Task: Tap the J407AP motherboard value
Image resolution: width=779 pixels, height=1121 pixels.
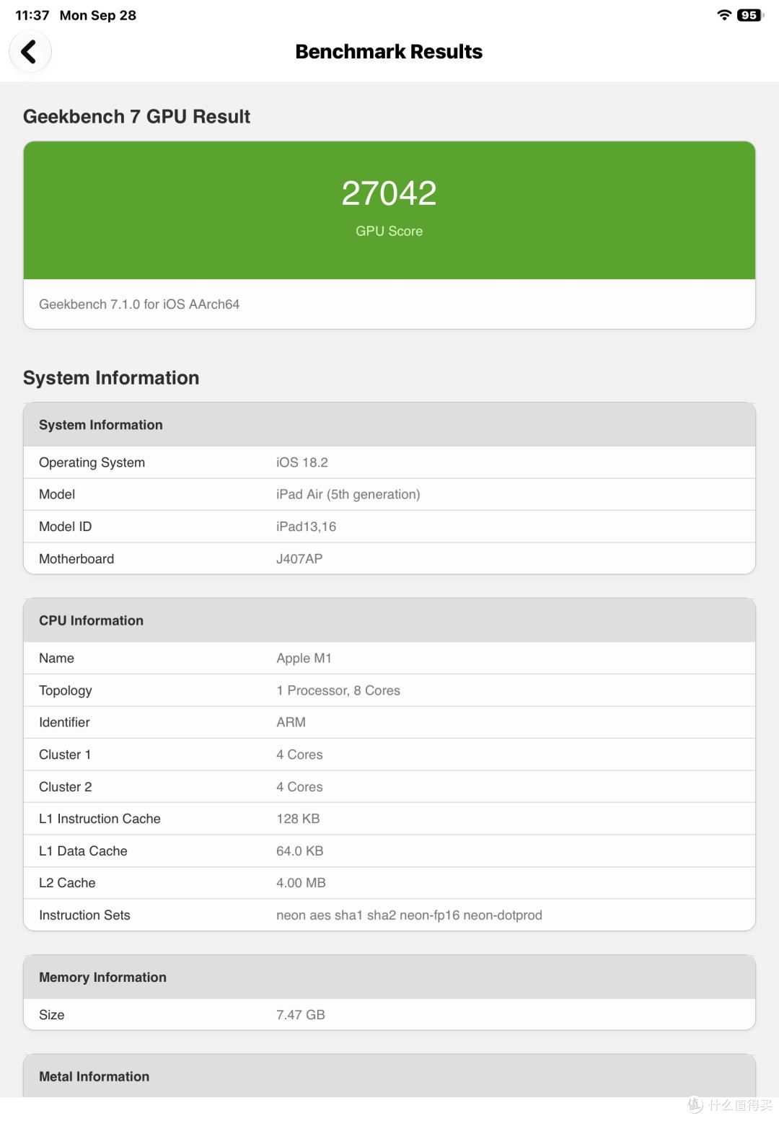Action: (x=299, y=559)
